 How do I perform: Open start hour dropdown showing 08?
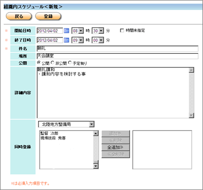78,31
